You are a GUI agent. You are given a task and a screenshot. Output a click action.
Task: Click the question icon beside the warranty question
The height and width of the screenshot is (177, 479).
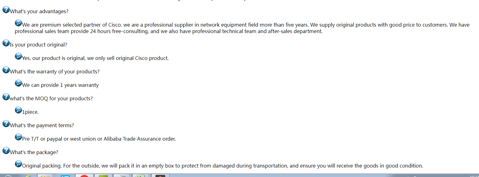6,70
